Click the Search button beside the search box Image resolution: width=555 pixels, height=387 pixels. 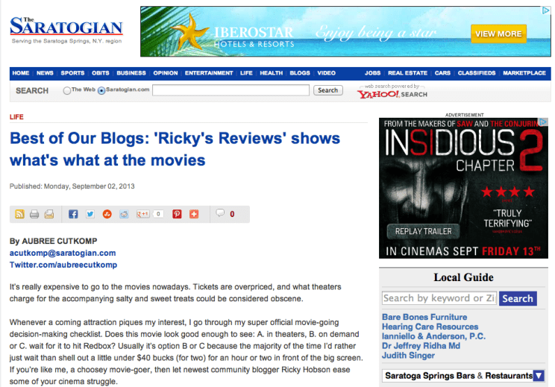(x=327, y=90)
